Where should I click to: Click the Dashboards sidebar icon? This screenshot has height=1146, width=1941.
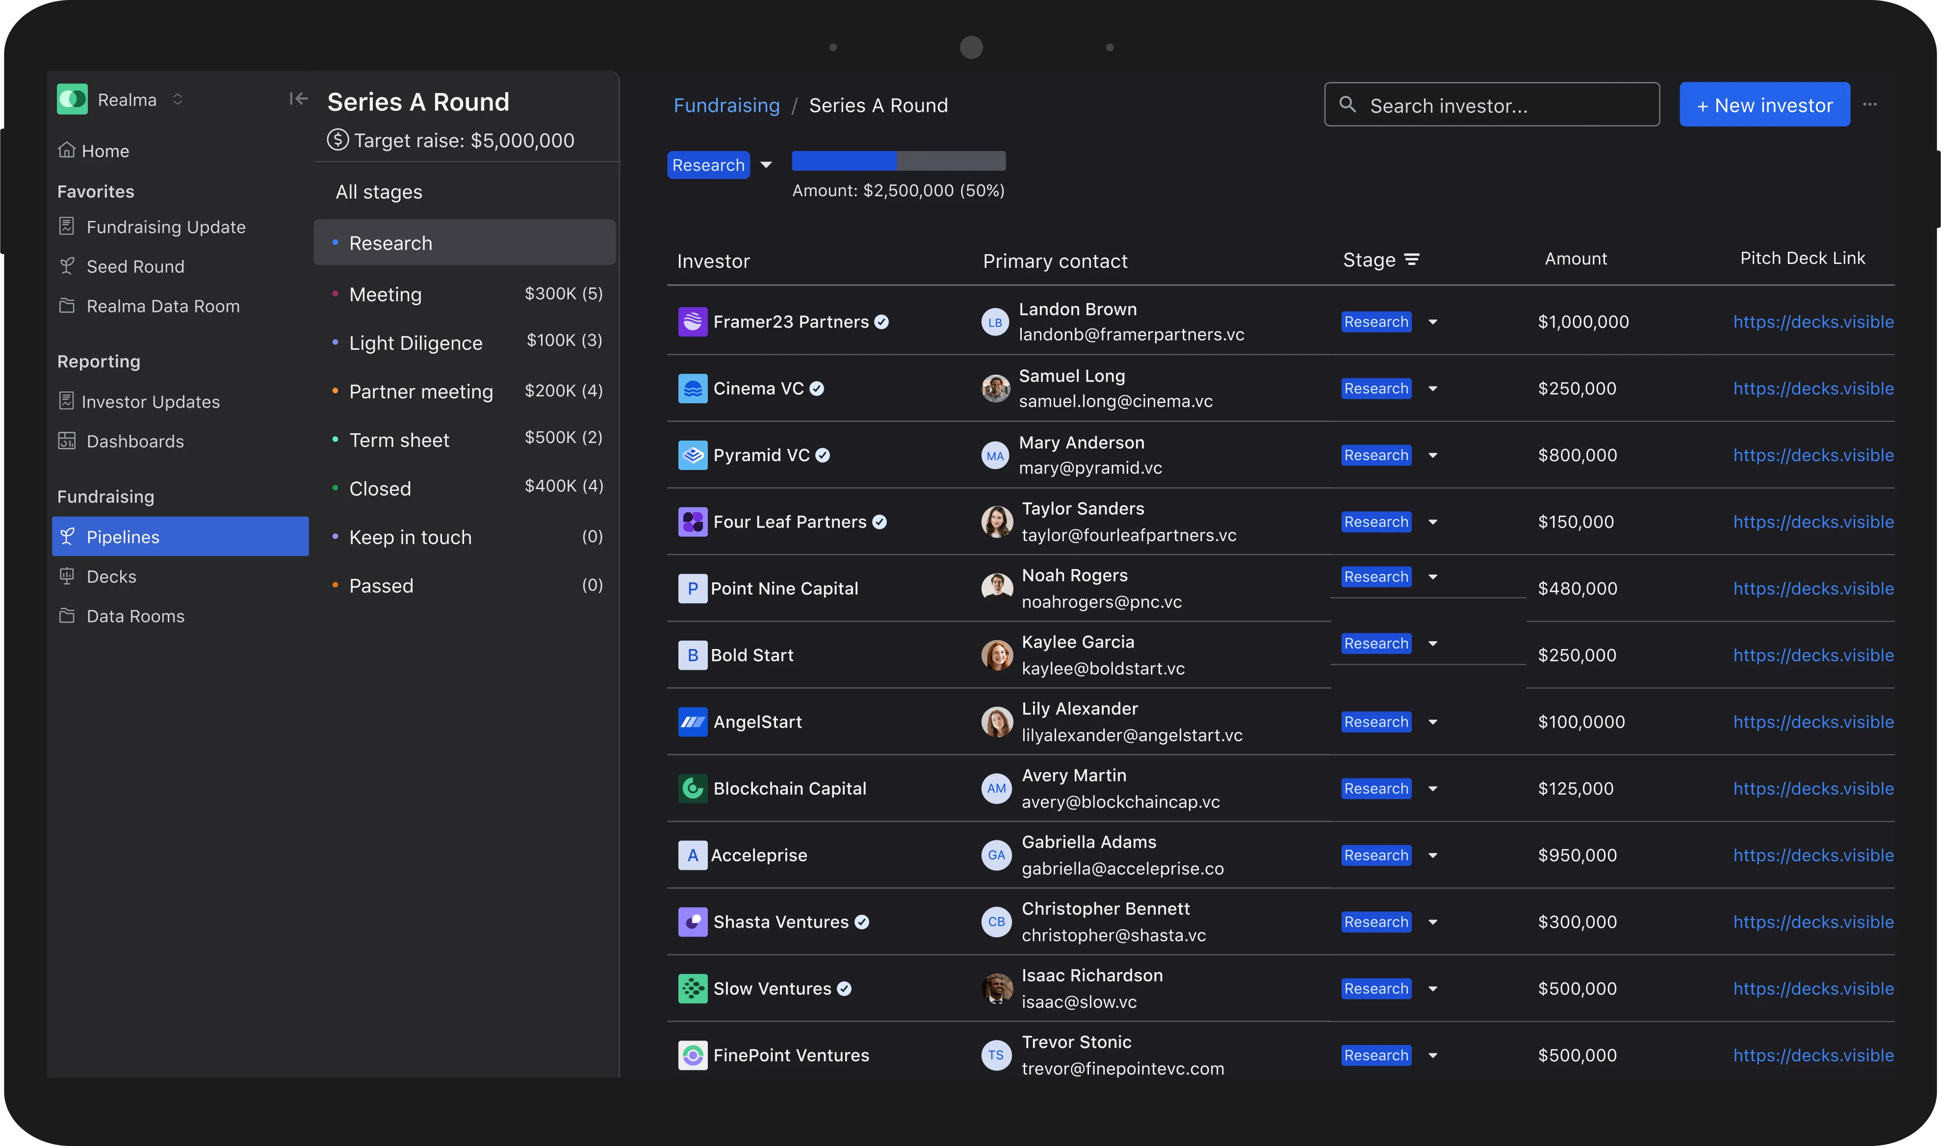[67, 441]
